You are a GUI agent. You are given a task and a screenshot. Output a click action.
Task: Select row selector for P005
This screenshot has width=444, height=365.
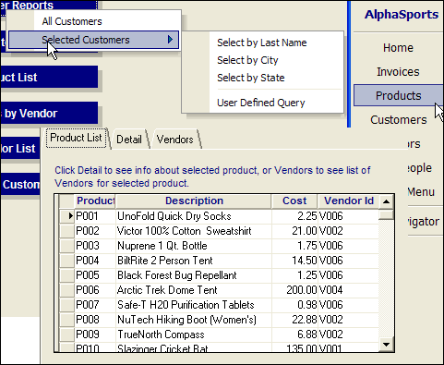(x=66, y=275)
